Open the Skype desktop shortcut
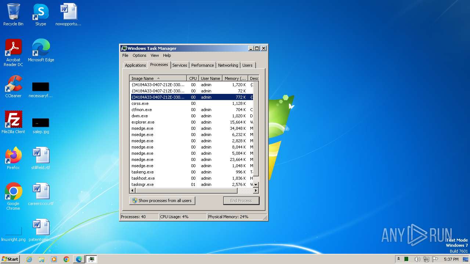The width and height of the screenshot is (470, 264). 40,15
